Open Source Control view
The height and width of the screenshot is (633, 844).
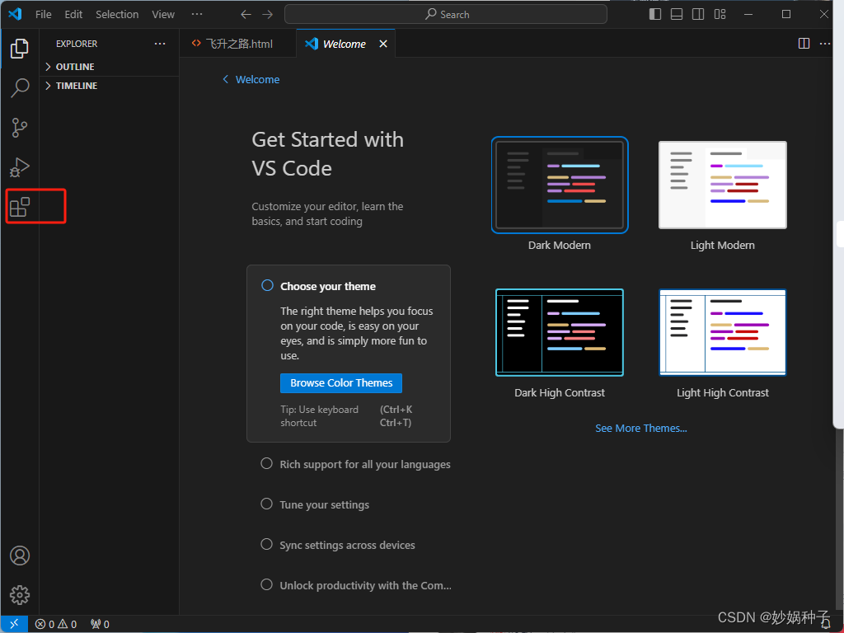point(20,128)
